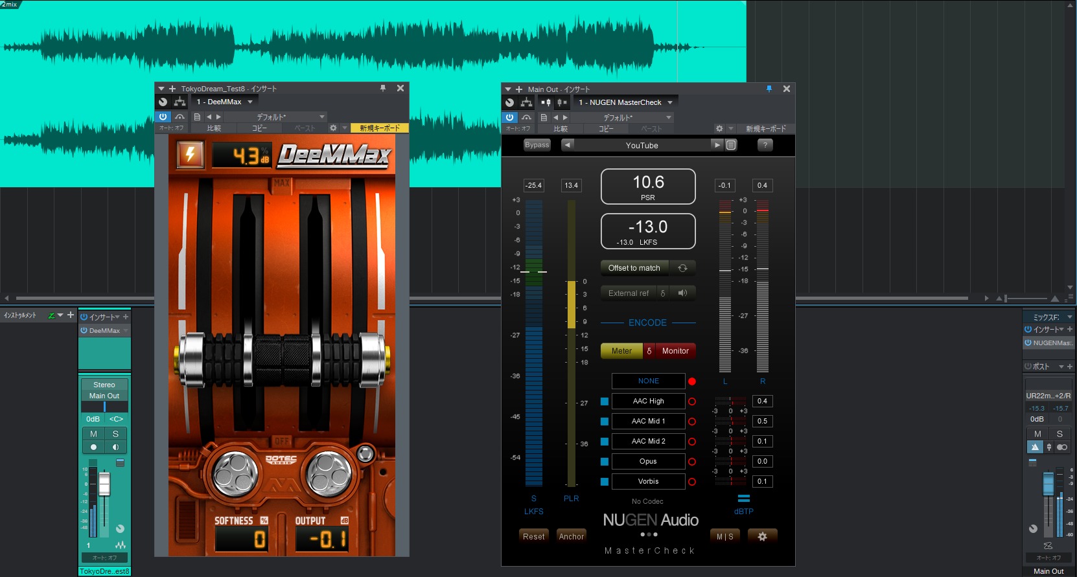
Task: Go to next preset in DeeMMax window
Action: coord(218,117)
